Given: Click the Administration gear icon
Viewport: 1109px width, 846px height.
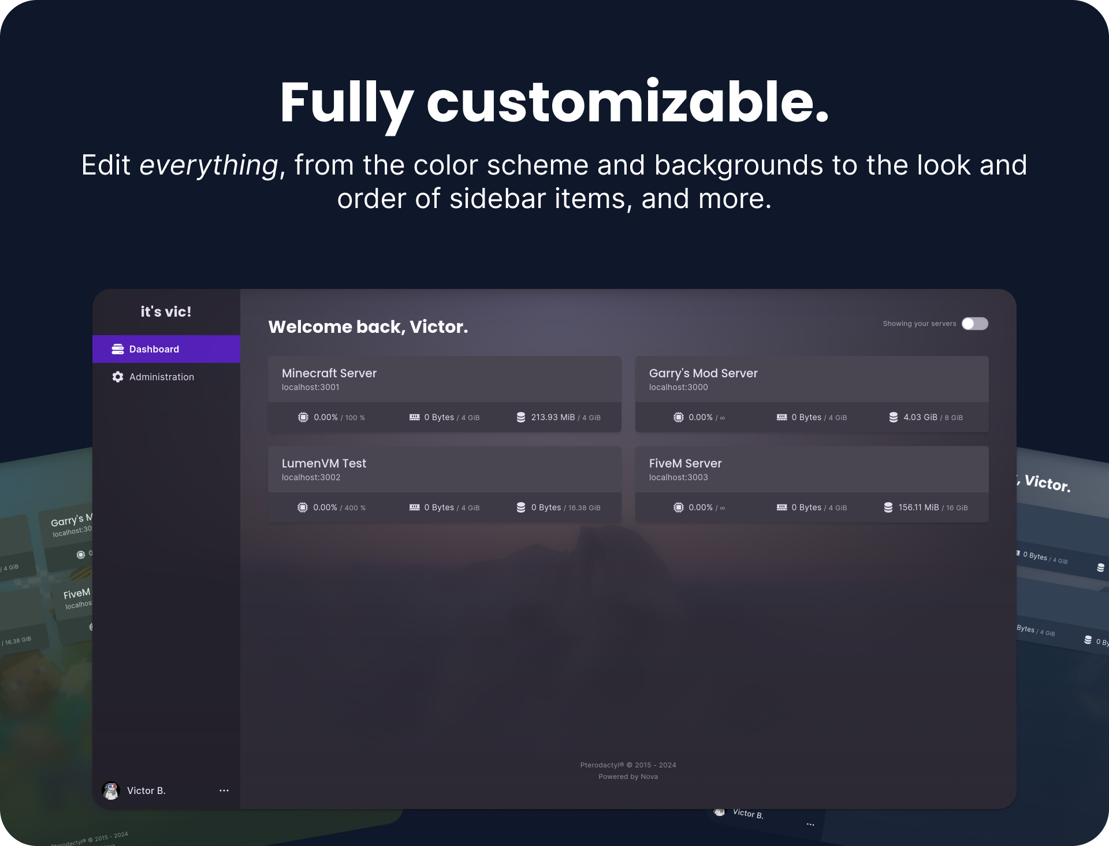Looking at the screenshot, I should click(118, 377).
